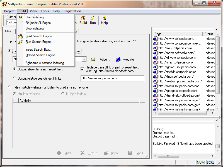Click the Website column header in list

(79, 100)
